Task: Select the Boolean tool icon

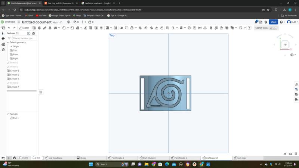Action: coord(121,28)
